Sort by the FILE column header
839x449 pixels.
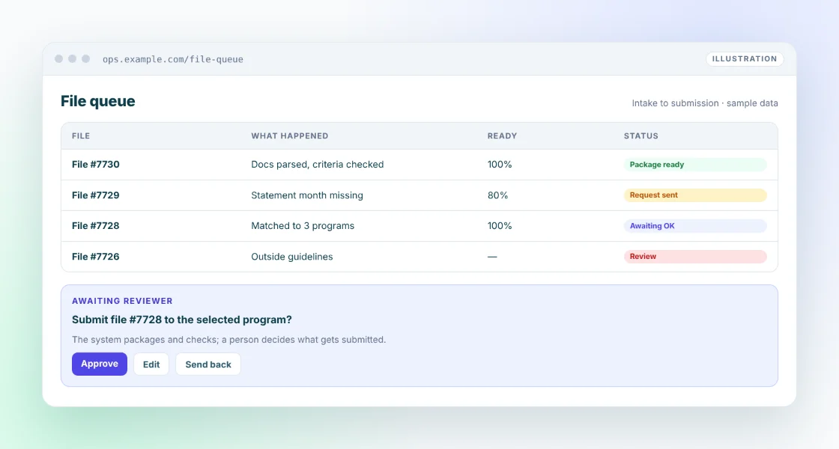pyautogui.click(x=81, y=135)
